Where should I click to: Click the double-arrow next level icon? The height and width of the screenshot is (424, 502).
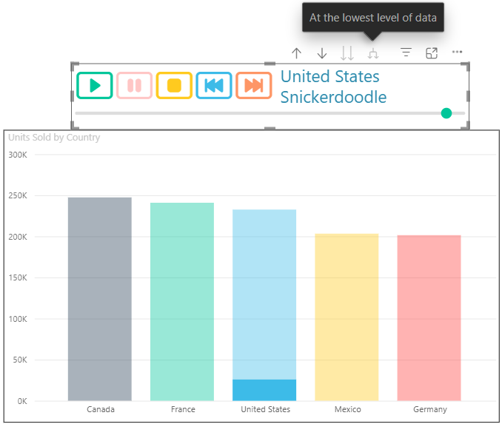(x=347, y=53)
